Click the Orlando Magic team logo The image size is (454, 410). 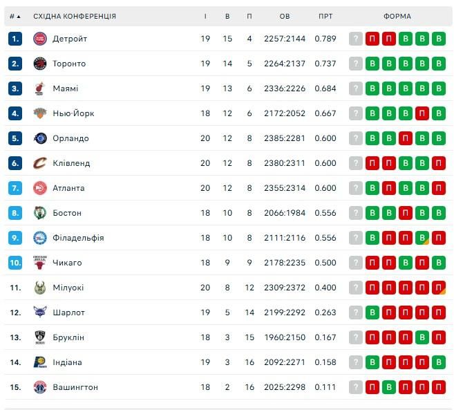39,138
